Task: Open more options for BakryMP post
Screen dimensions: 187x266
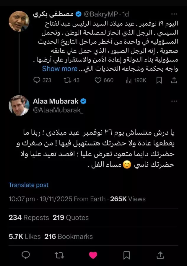Action: click(174, 14)
